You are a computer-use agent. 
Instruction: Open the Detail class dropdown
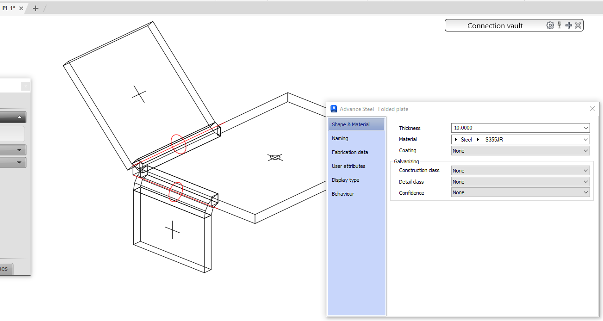[x=585, y=181]
